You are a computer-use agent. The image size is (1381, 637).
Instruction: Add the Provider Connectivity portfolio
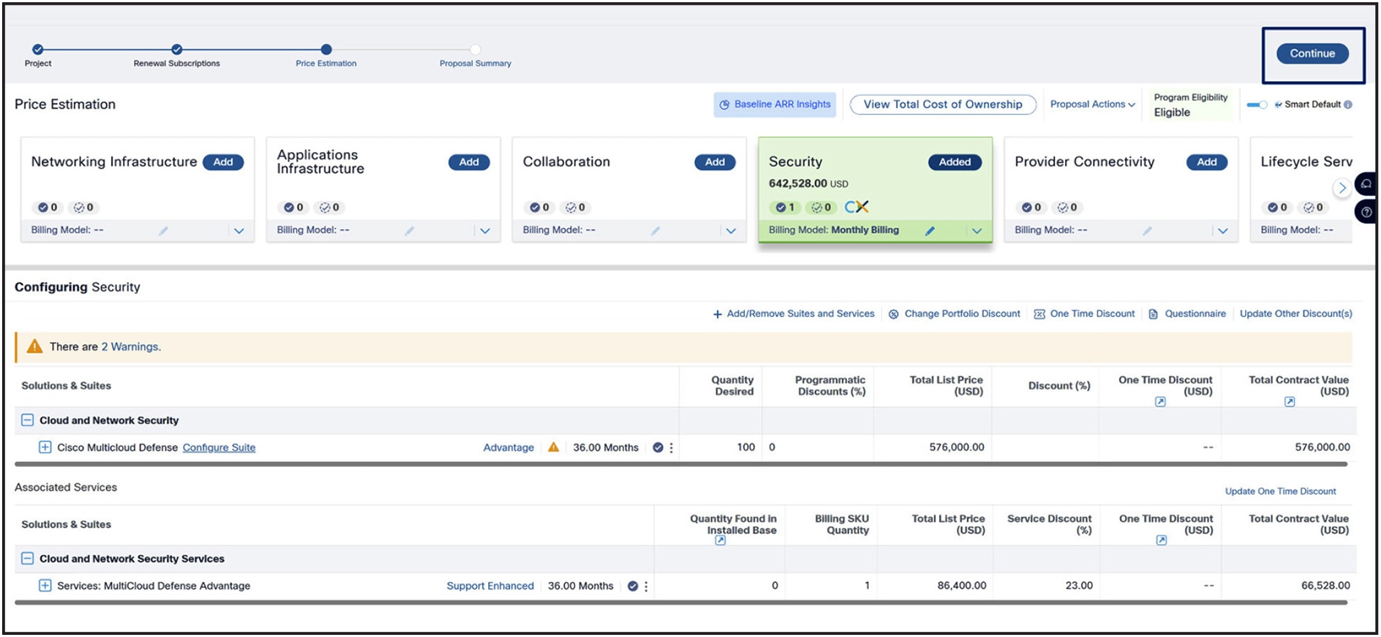coord(1207,162)
